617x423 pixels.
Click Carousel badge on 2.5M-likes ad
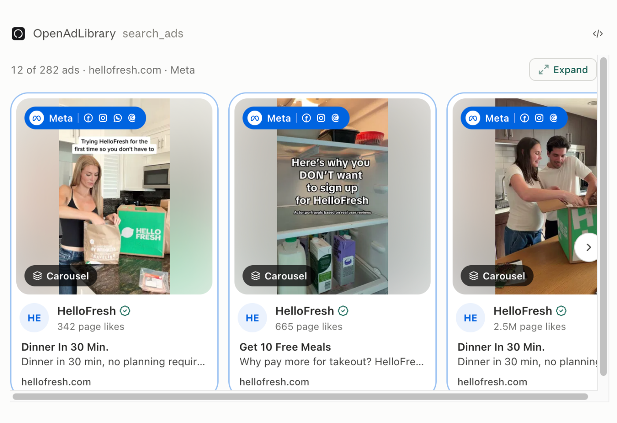tap(497, 276)
